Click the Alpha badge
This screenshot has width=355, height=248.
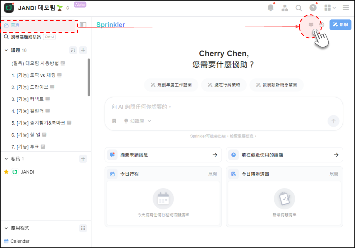click(80, 4)
